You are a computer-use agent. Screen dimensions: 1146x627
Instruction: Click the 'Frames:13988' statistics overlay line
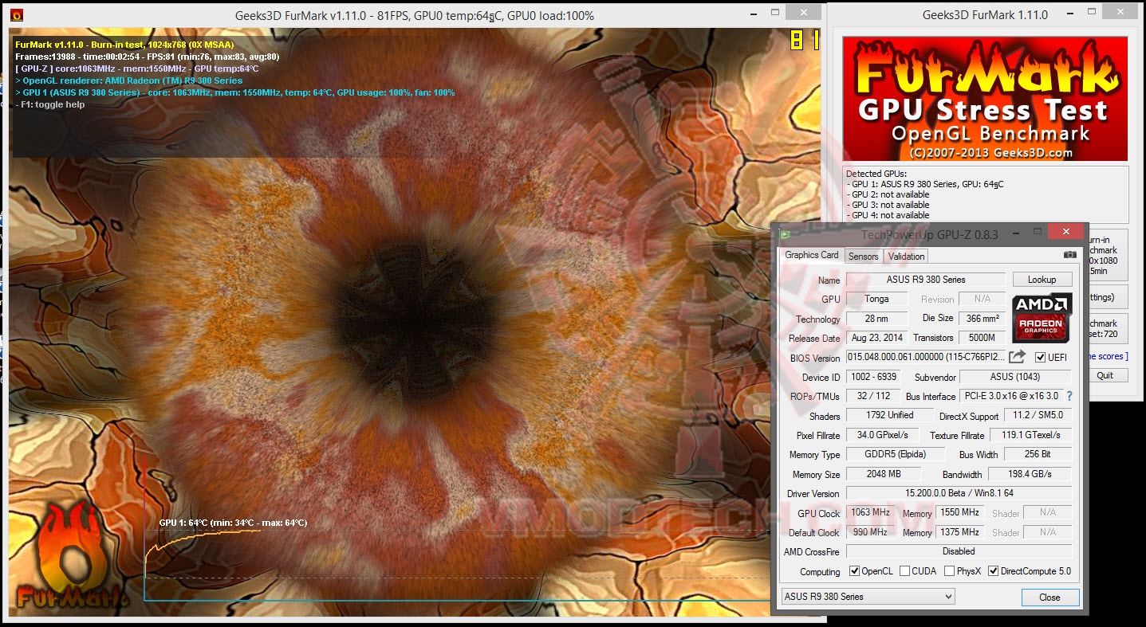coord(148,57)
